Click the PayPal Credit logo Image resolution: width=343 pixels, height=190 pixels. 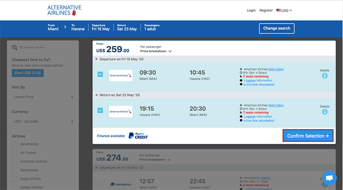[138, 136]
